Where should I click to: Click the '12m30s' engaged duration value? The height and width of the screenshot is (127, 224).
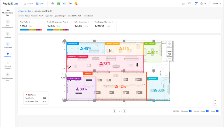point(100,26)
